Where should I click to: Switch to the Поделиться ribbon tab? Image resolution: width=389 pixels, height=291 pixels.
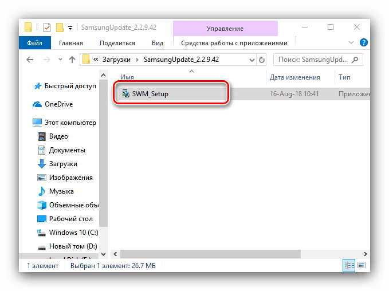tap(117, 43)
